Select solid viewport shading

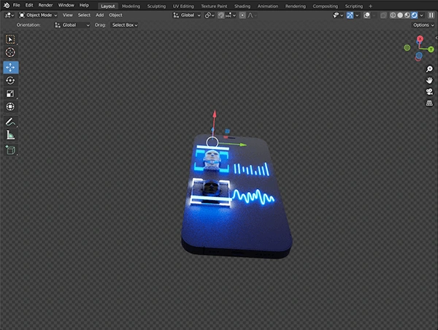click(x=400, y=15)
